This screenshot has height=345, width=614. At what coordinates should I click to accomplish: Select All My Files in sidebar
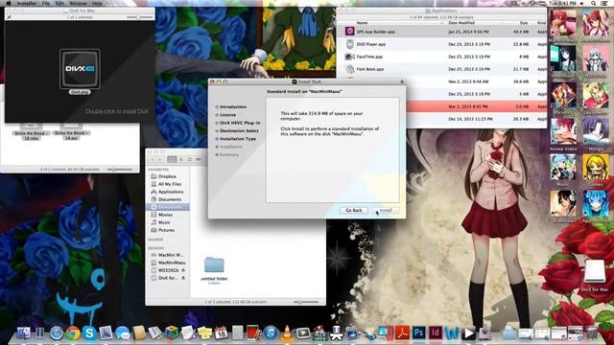tap(169, 184)
